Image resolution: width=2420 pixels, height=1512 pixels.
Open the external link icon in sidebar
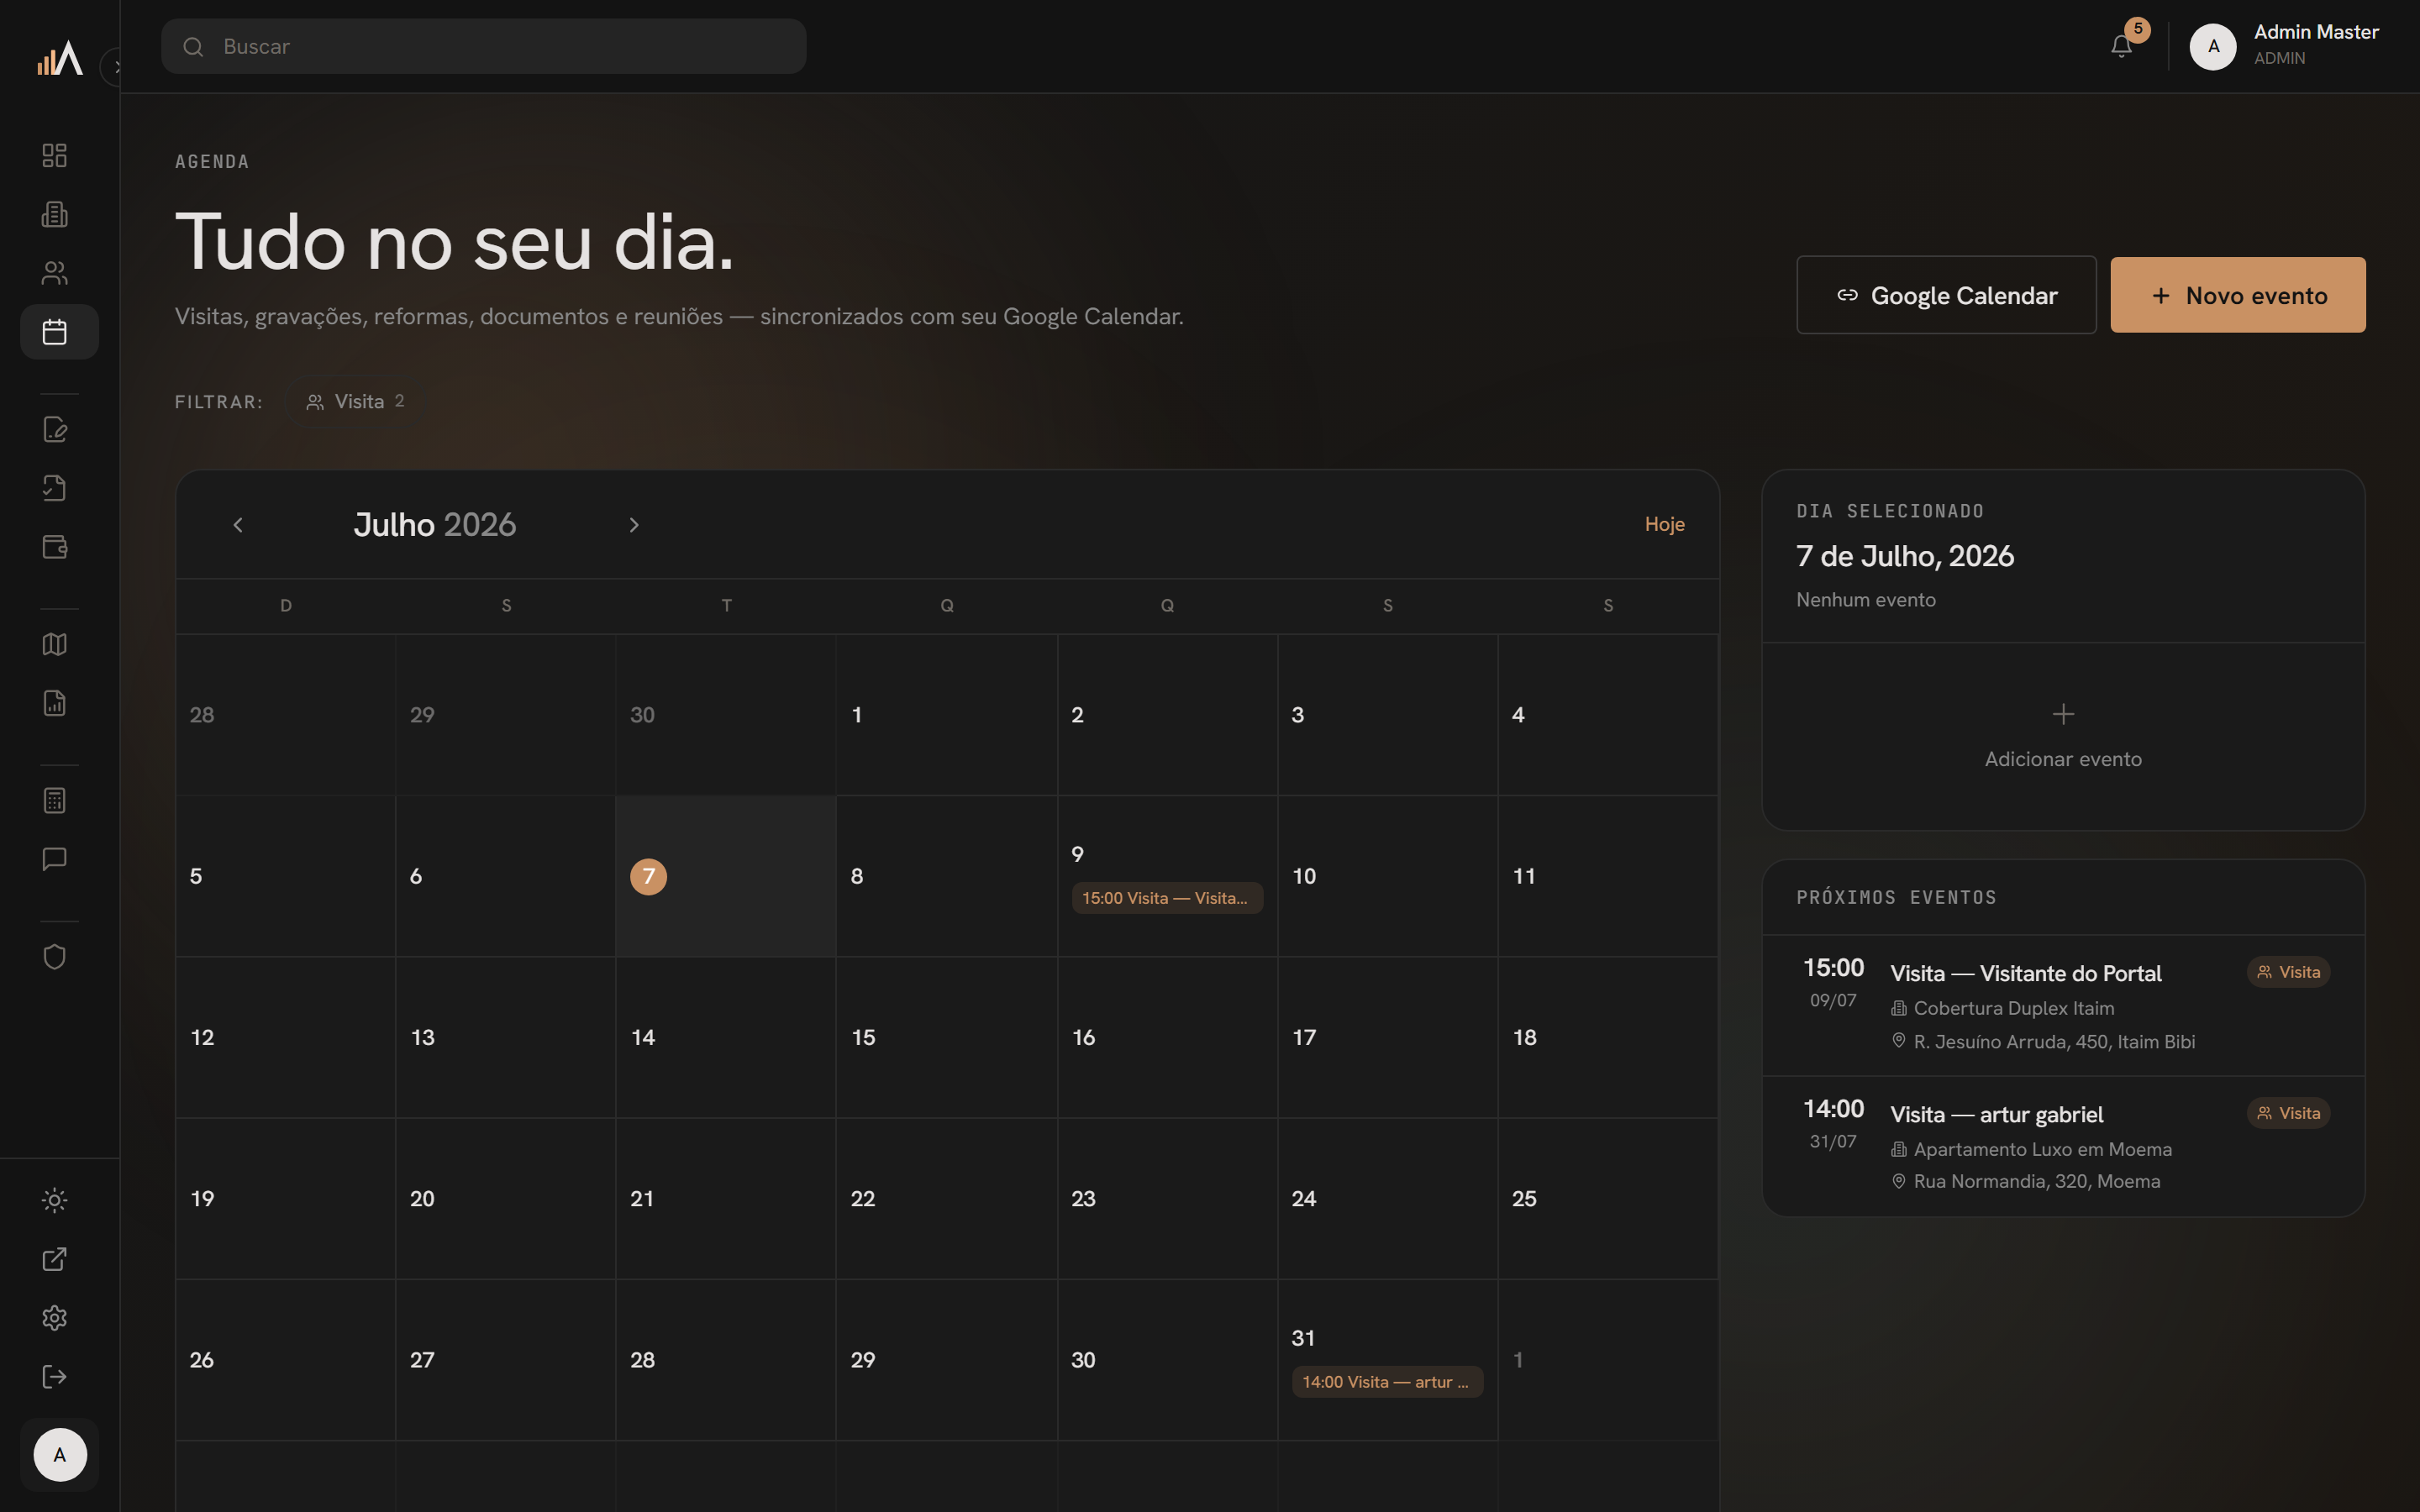55,1259
